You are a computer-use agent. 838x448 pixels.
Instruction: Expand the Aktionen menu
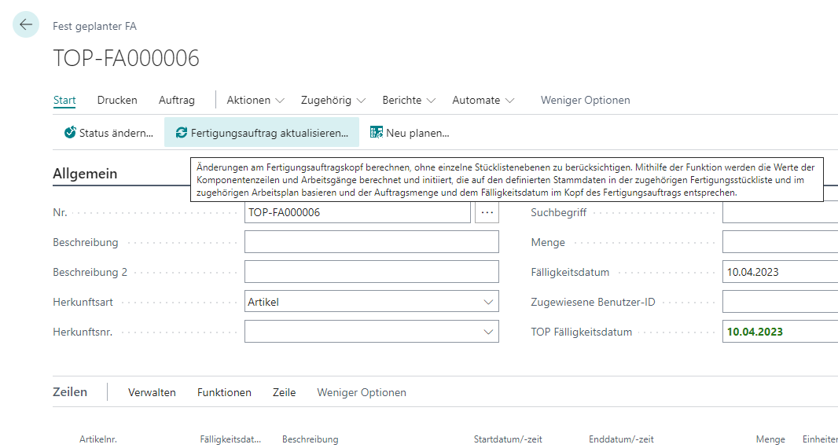255,100
